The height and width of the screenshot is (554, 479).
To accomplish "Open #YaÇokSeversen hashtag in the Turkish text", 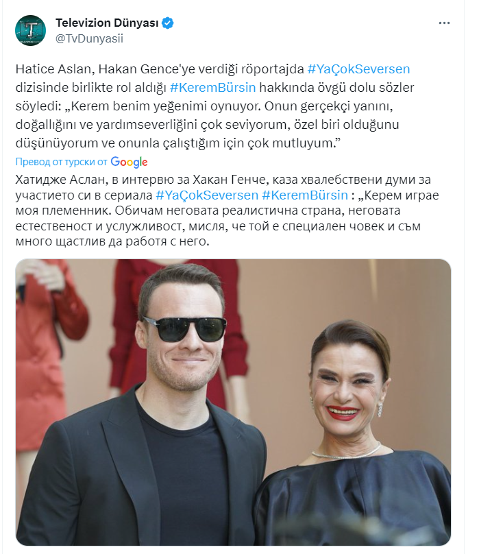I will pos(358,69).
